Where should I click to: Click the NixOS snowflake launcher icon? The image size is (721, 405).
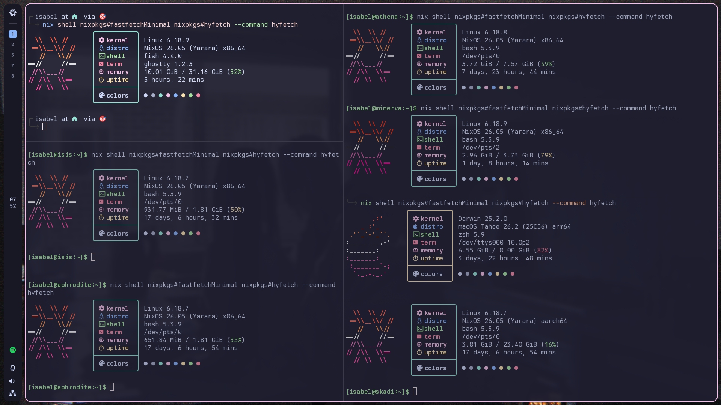(13, 13)
